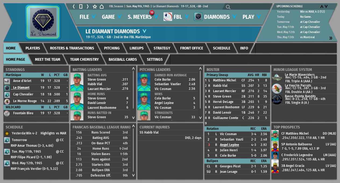Open the SETTINGS subtab
340x183 pixels.
click(155, 59)
